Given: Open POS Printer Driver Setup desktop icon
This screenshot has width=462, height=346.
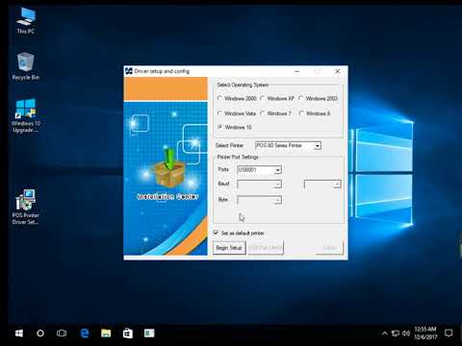Looking at the screenshot, I should tap(26, 207).
